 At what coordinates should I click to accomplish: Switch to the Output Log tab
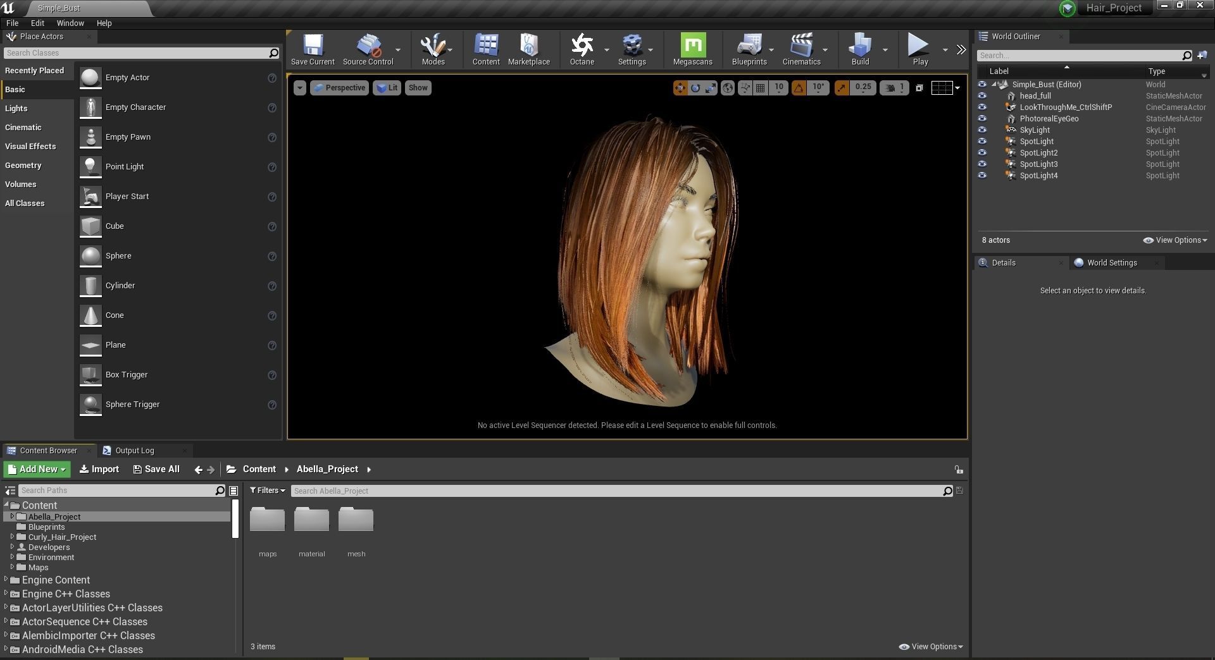point(134,451)
